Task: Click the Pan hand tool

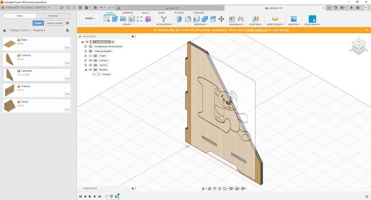Action: [215, 189]
